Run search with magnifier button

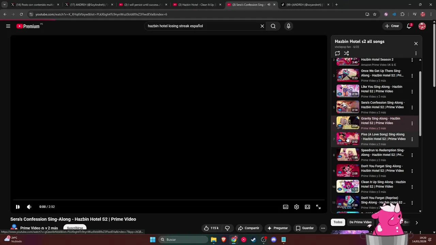pyautogui.click(x=273, y=26)
